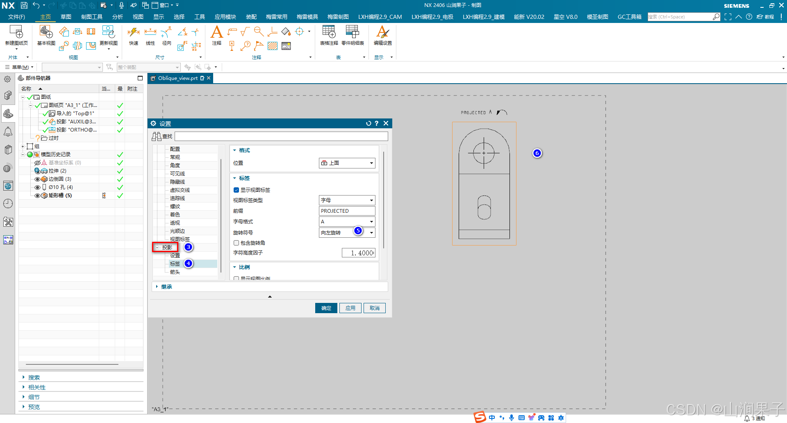Switch to the 装配 ribbon tab
Screen dimensions: 787x423
(251, 17)
